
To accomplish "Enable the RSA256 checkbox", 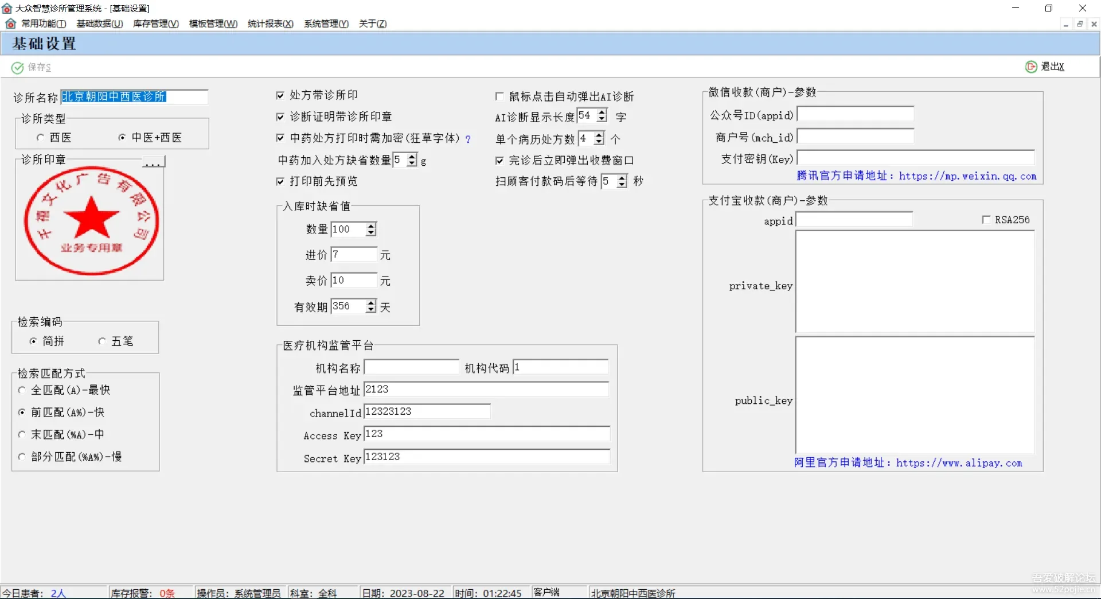I will click(986, 220).
